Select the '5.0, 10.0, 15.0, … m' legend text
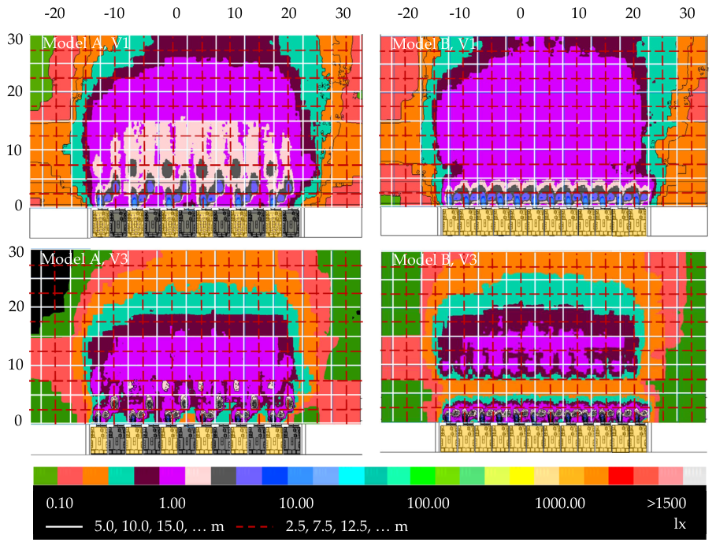Screen dimensions: 716x546 (159, 526)
